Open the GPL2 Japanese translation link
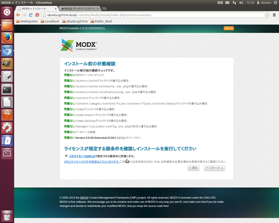Image resolution: width=279 pixels, height=223 pixels. click(92, 162)
